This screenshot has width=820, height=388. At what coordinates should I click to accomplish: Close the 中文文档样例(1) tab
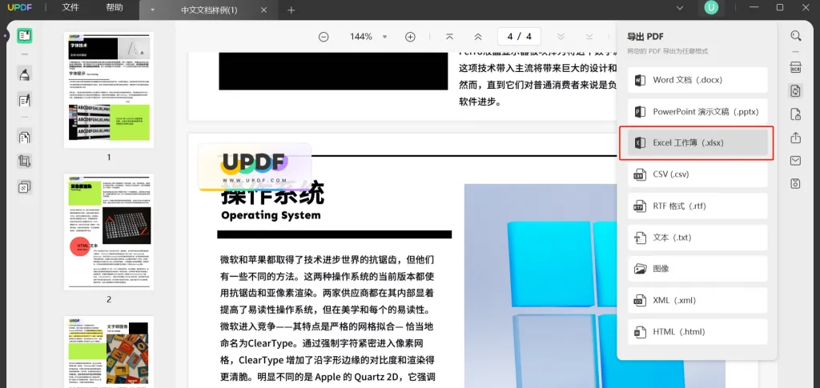pyautogui.click(x=264, y=10)
